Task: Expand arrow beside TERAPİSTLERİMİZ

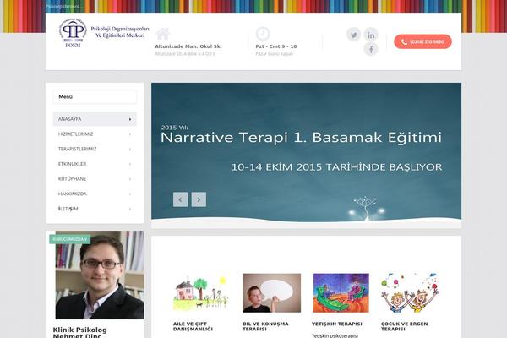Action: tap(130, 150)
